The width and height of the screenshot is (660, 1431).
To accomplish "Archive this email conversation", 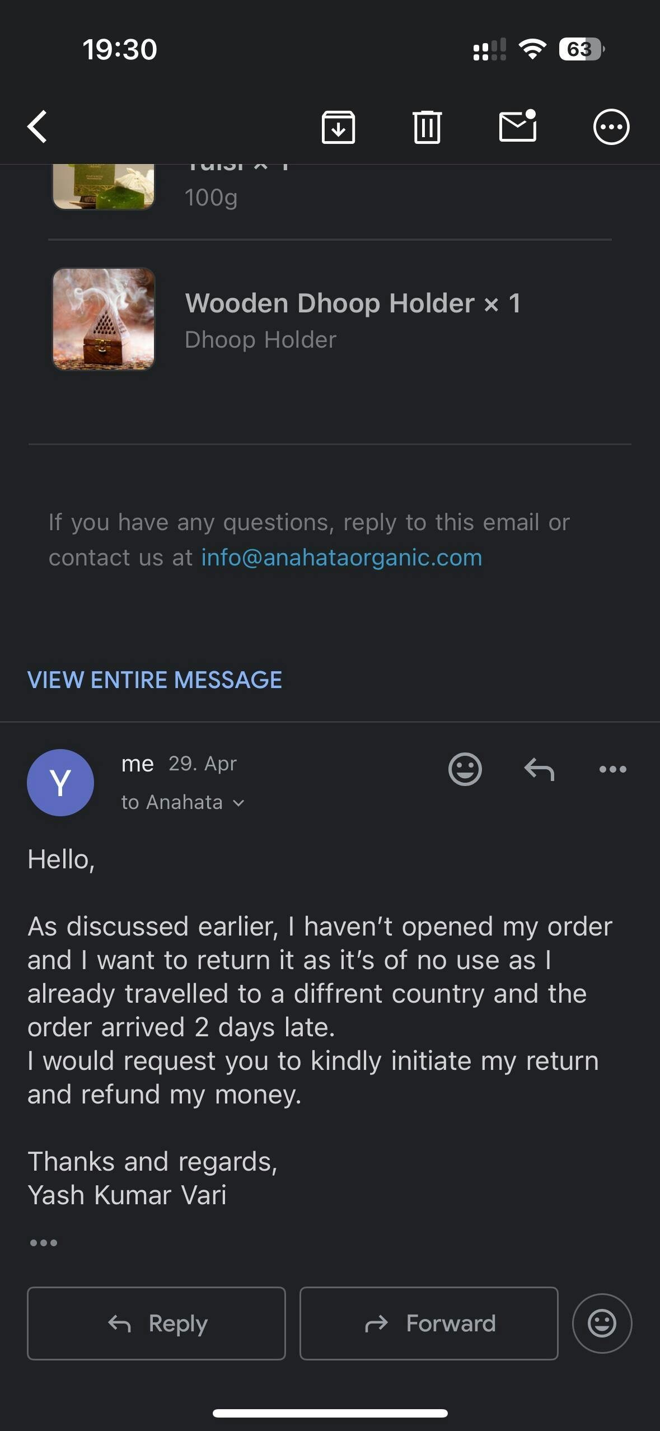I will [338, 127].
